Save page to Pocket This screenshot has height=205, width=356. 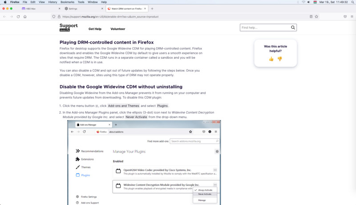click(x=345, y=16)
